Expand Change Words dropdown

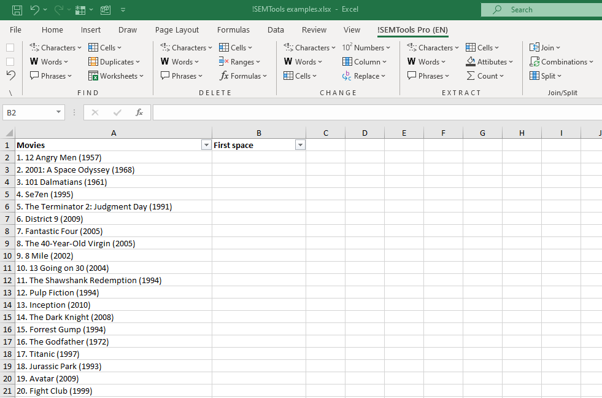click(x=320, y=62)
